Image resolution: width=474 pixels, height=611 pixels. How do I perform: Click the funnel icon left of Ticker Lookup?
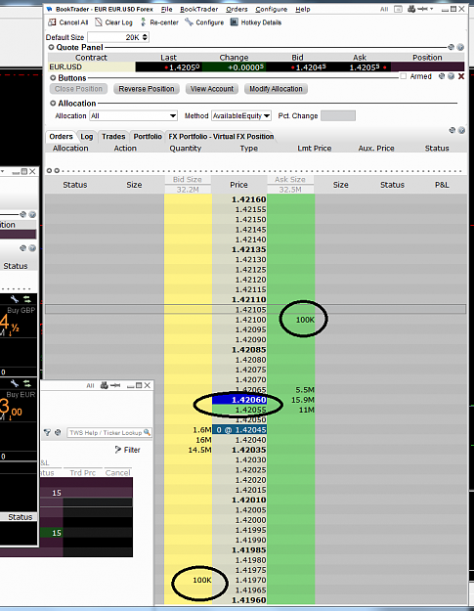47,432
